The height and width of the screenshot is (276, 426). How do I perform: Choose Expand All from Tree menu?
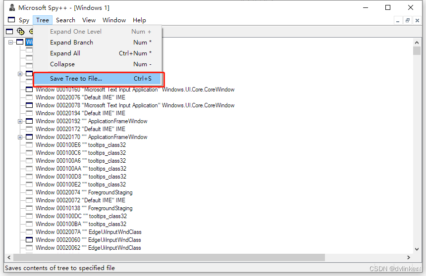pyautogui.click(x=98, y=53)
